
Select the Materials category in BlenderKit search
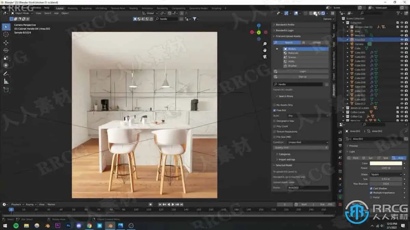tap(293, 53)
